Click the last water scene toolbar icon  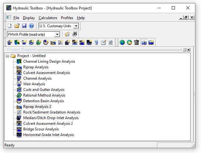(x=151, y=42)
